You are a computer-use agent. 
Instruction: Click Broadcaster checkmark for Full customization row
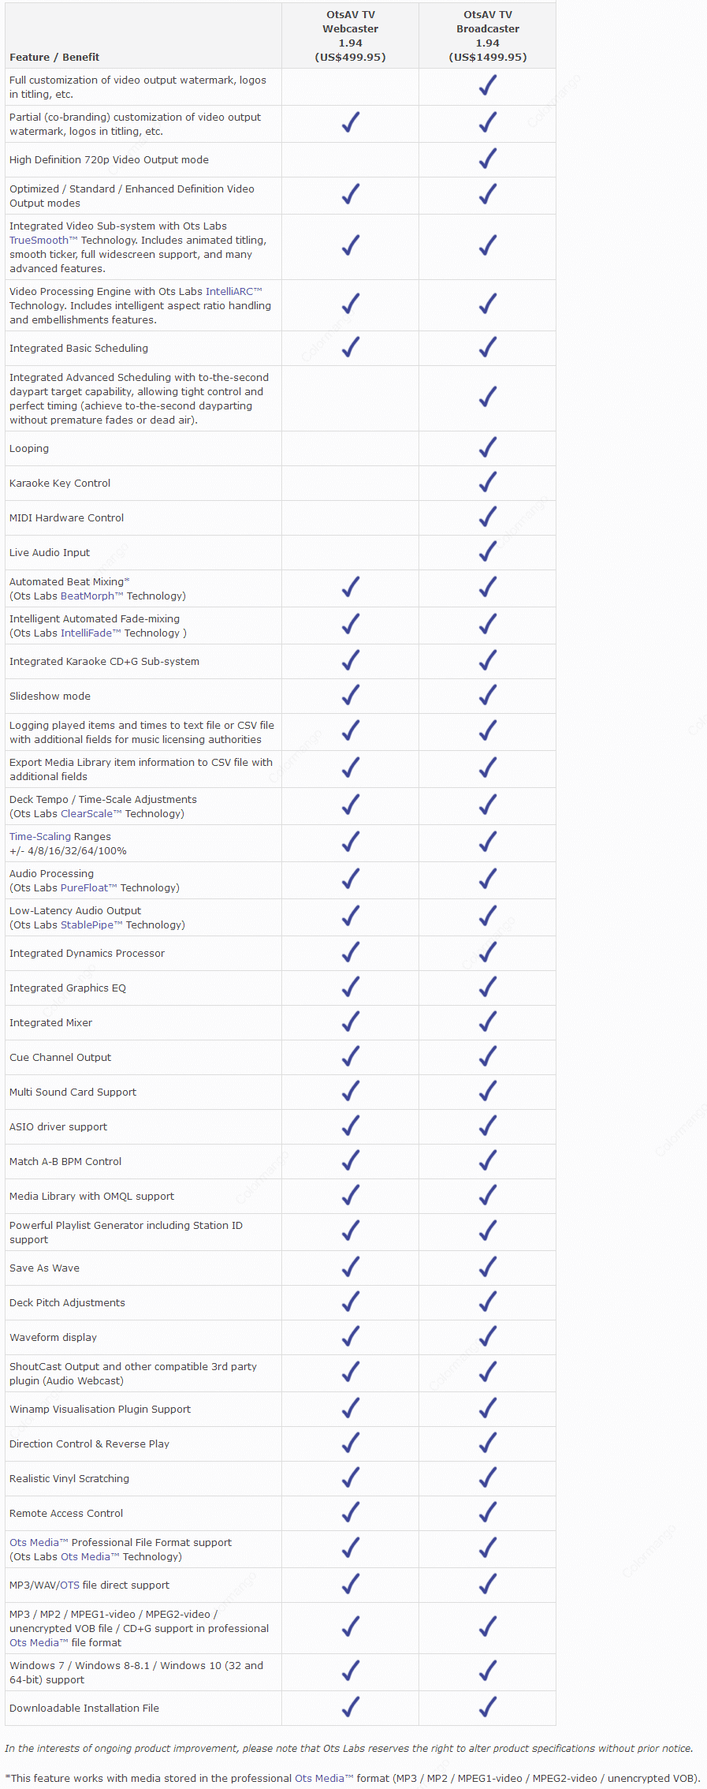pyautogui.click(x=488, y=85)
